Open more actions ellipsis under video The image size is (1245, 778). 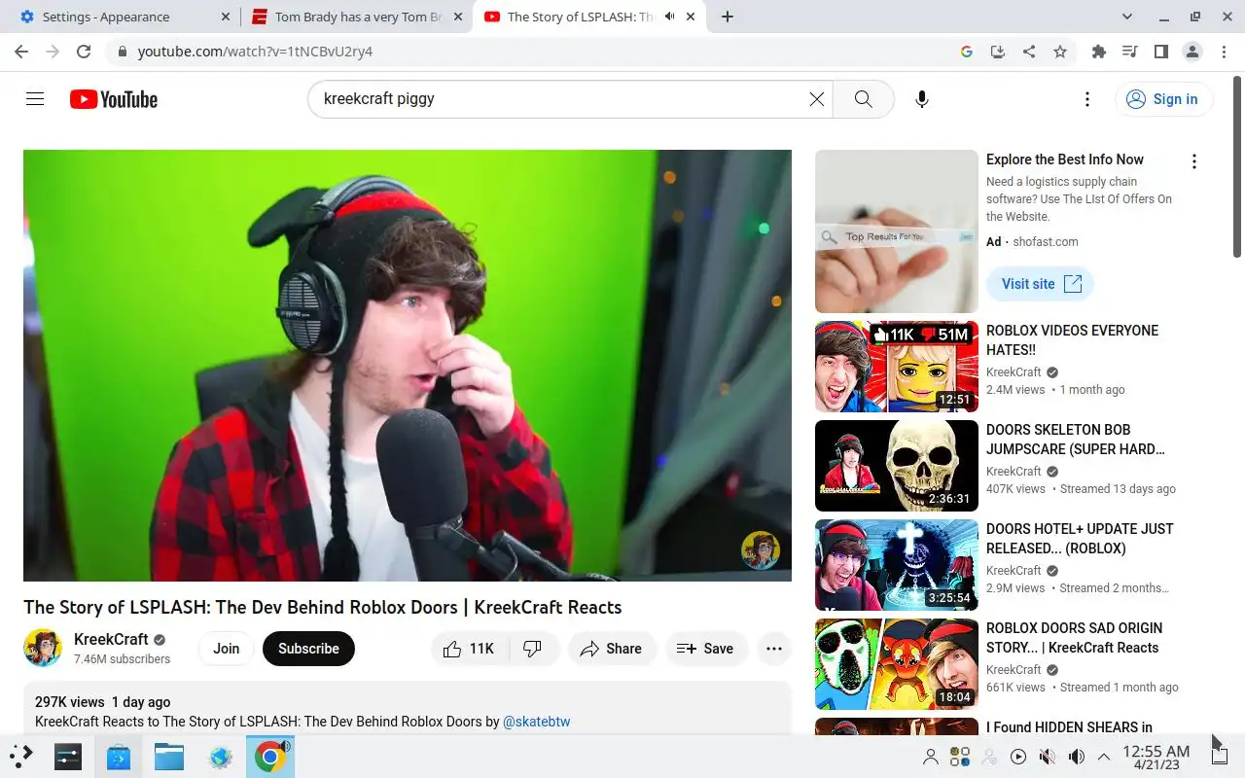coord(774,649)
